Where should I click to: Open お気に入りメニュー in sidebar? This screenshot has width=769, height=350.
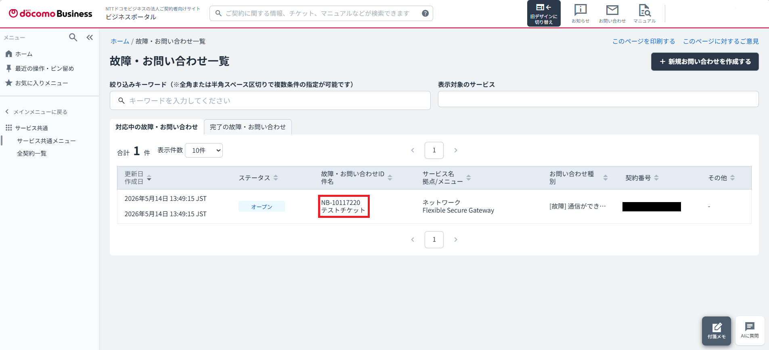(42, 83)
